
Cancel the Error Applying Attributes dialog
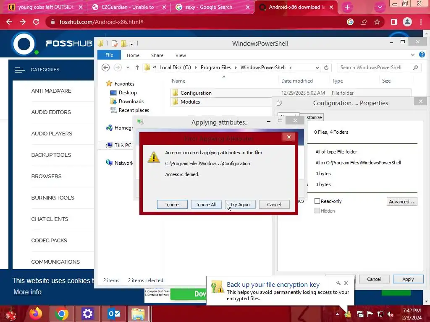tap(274, 205)
